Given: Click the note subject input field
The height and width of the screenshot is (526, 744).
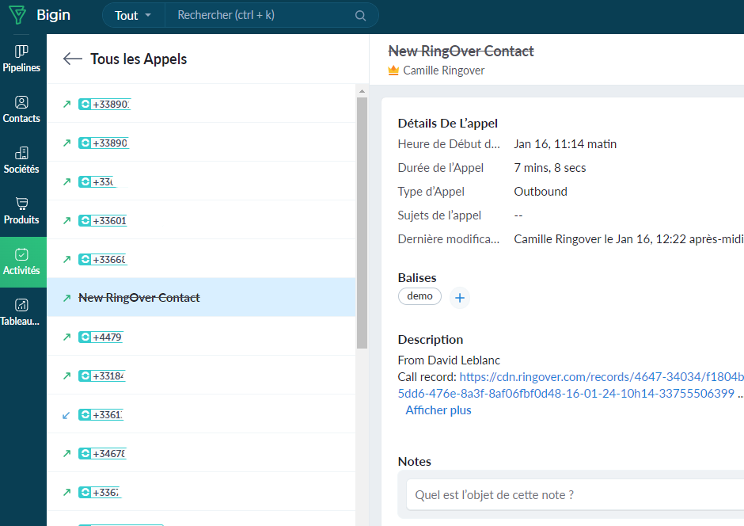Looking at the screenshot, I should [575, 494].
